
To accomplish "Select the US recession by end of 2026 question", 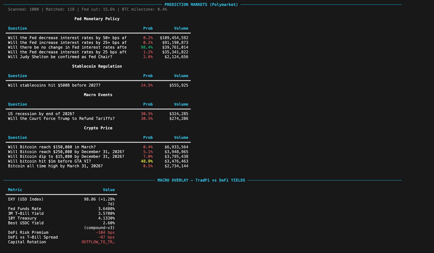I will tap(41, 114).
